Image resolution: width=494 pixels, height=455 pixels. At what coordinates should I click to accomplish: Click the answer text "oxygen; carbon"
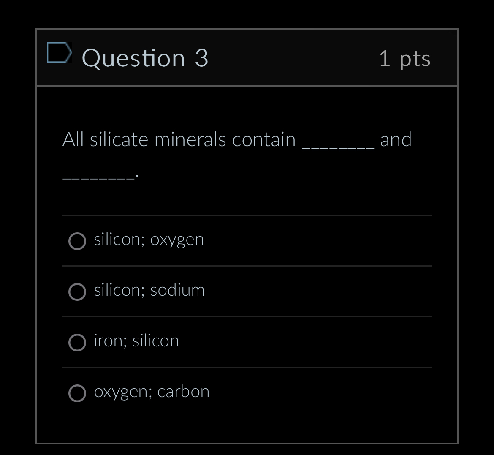pos(152,391)
